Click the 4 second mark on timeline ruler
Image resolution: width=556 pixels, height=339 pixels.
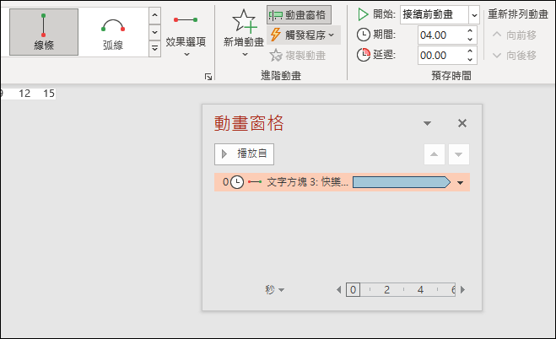pyautogui.click(x=420, y=290)
